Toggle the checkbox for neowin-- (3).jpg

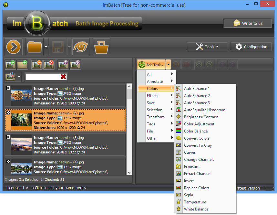coord(8,137)
